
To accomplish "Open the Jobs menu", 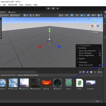I will 4,5.
